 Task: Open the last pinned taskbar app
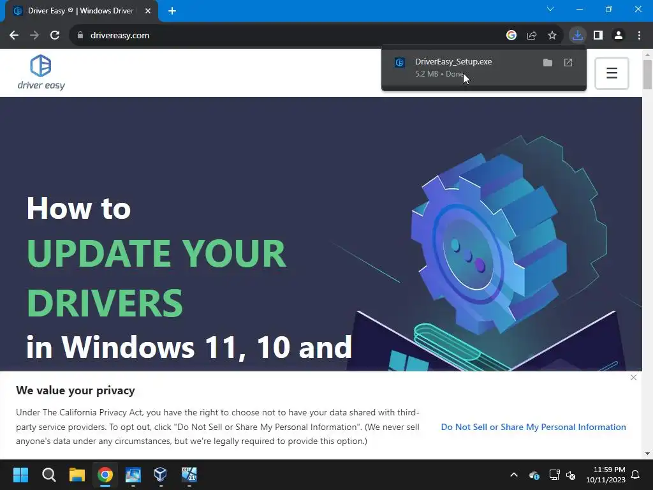(x=189, y=475)
